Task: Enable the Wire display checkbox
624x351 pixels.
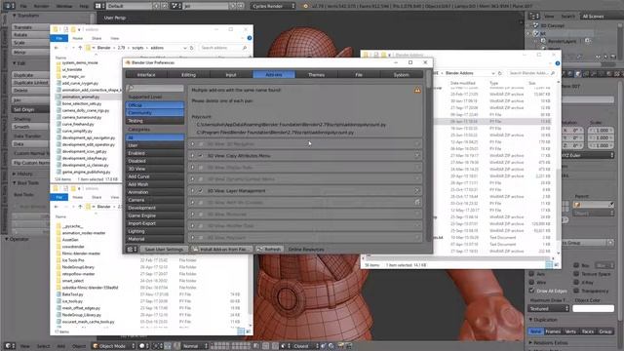Action: click(x=531, y=282)
